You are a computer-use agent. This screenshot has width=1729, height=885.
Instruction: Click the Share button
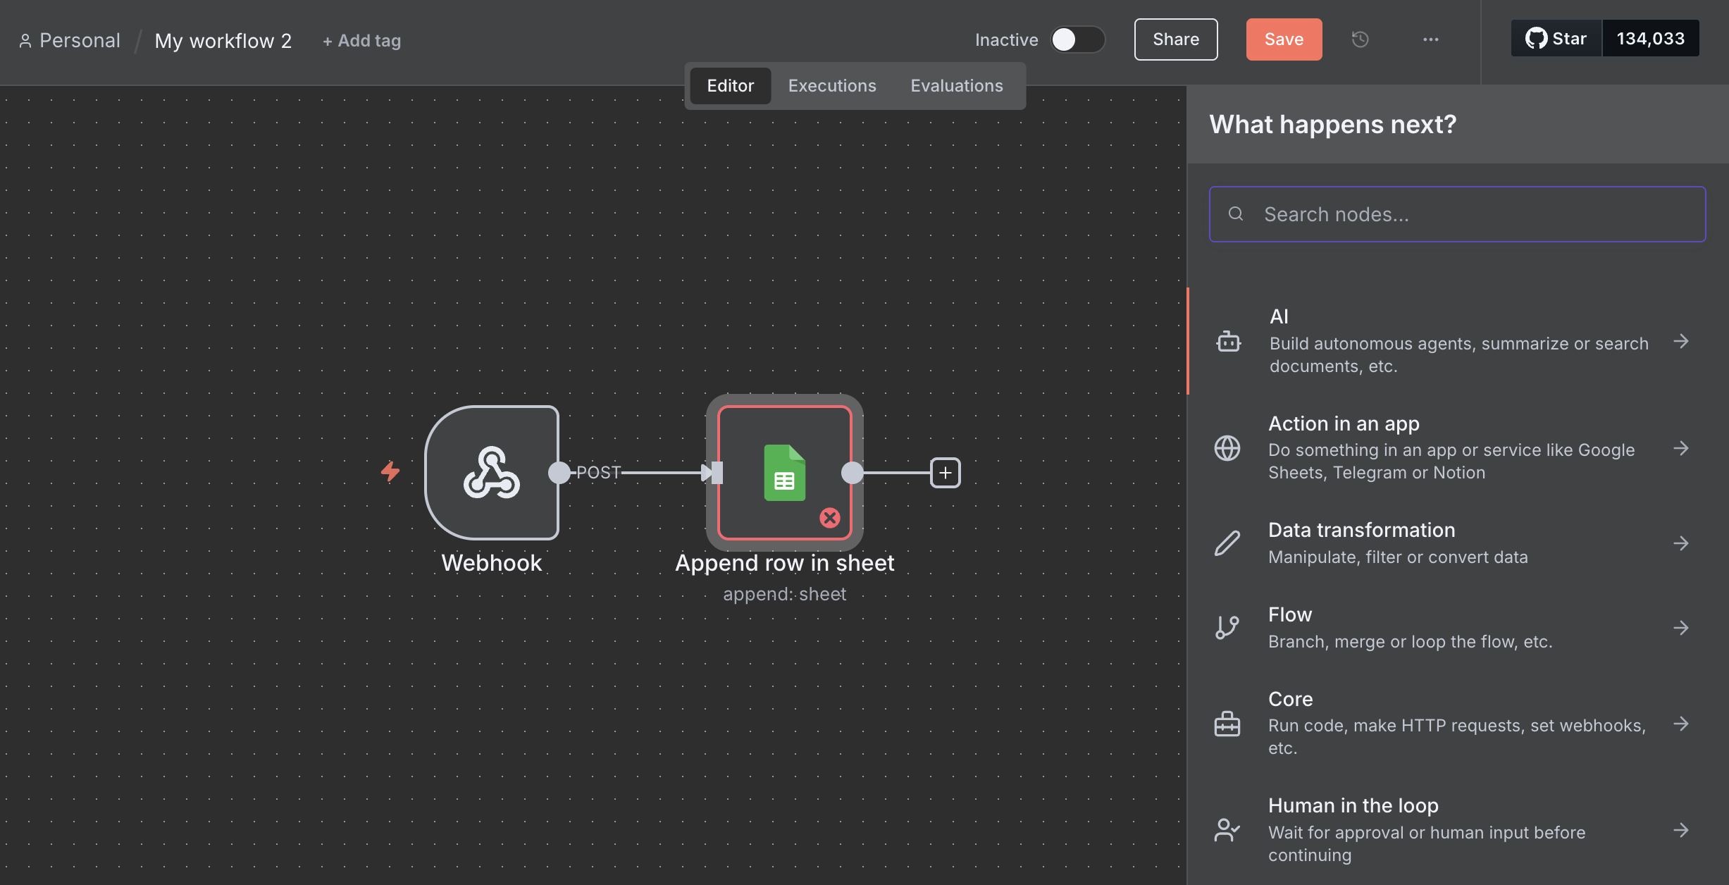[x=1176, y=39]
